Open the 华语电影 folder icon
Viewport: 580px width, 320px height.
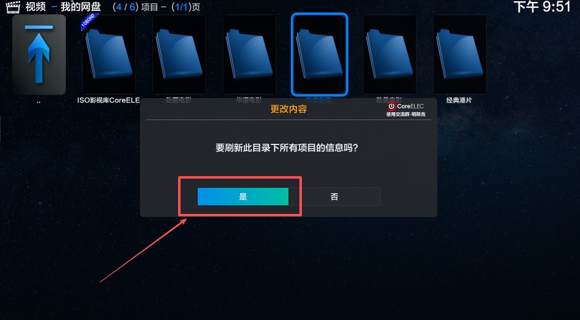tap(249, 54)
